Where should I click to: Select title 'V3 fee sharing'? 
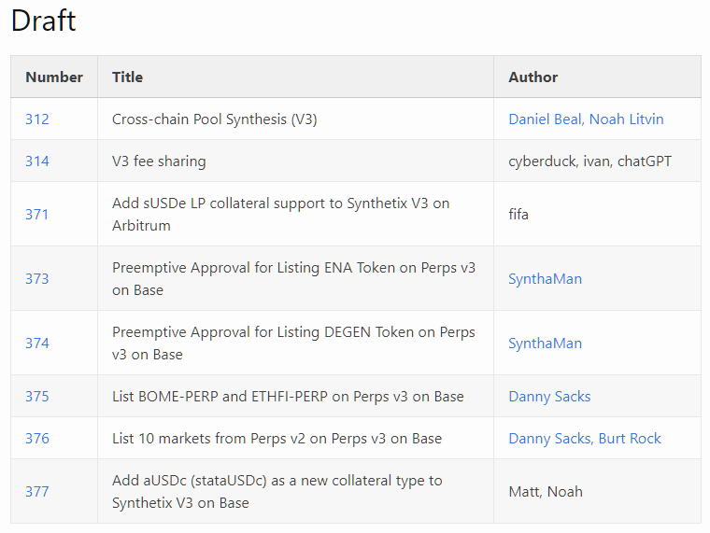click(x=159, y=161)
